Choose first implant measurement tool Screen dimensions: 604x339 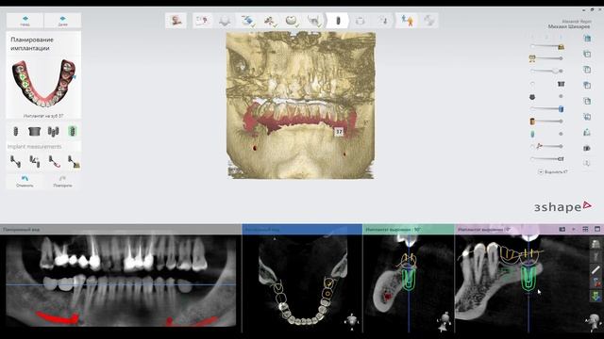[x=15, y=162]
